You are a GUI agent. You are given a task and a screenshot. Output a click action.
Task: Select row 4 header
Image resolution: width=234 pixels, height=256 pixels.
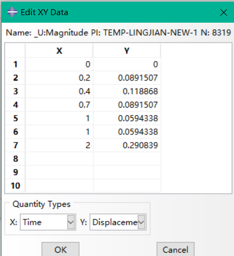click(15, 105)
